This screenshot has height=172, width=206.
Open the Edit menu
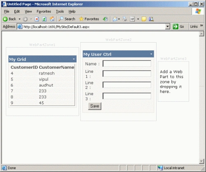pyautogui.click(x=17, y=12)
